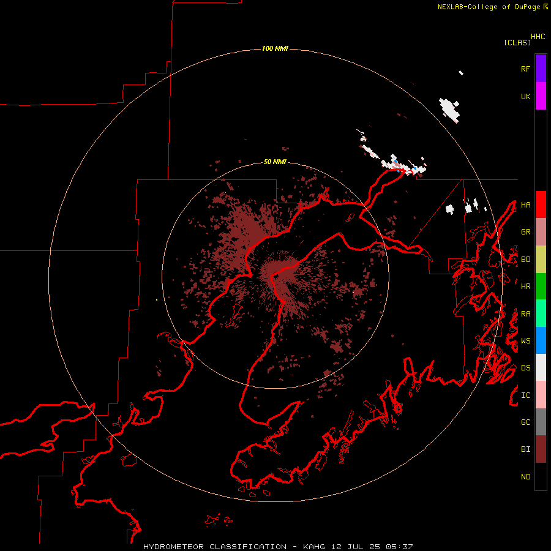
Task: Click the WS blue legend swatch
Action: pyautogui.click(x=541, y=340)
